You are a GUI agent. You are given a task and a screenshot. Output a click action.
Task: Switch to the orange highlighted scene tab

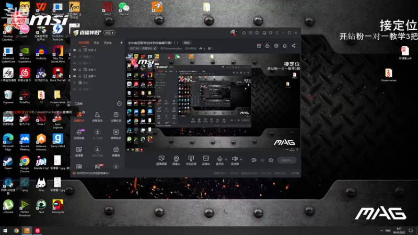[x=84, y=43]
